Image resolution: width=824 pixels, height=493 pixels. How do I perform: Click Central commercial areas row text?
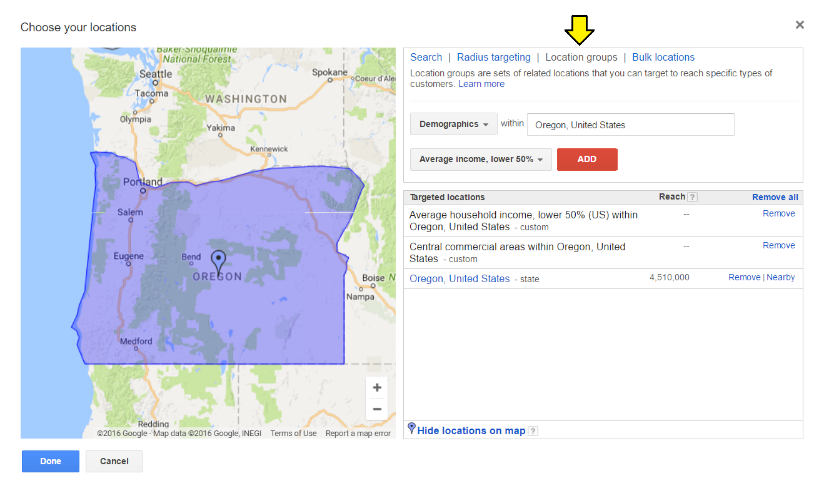click(x=517, y=253)
